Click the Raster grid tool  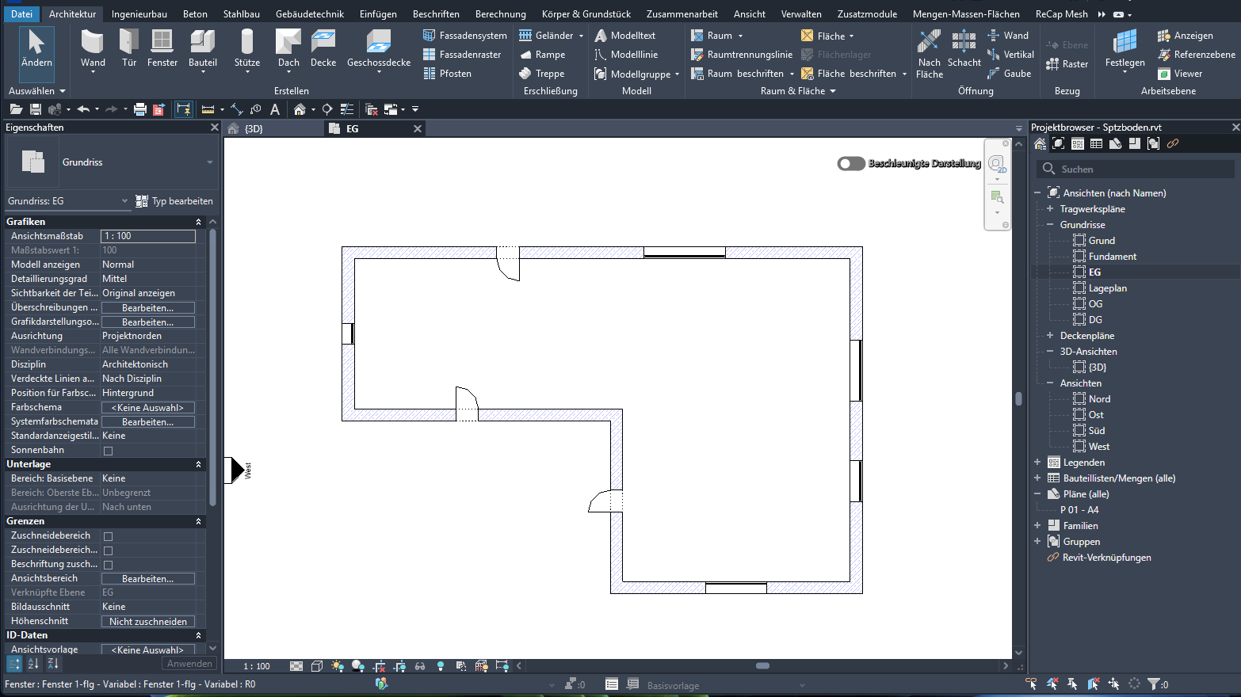(1067, 64)
